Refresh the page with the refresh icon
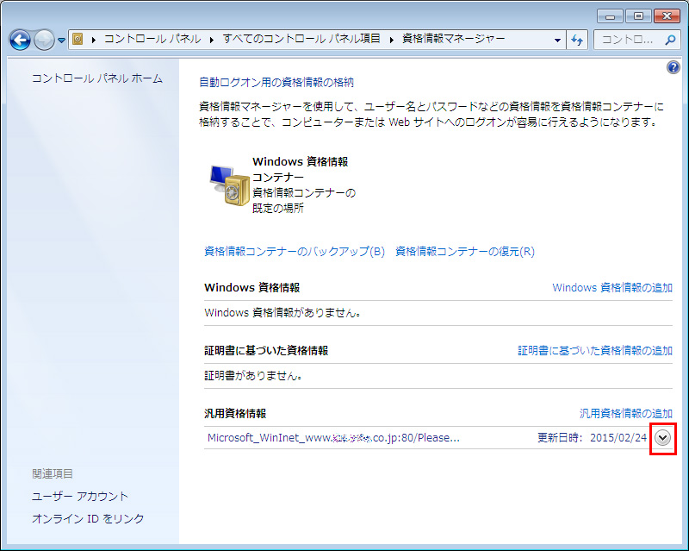 pyautogui.click(x=578, y=39)
